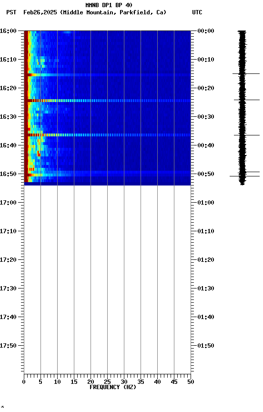Click the 01:40 UTC time label
Image resolution: width=263 pixels, height=412 pixels.
tap(206, 317)
